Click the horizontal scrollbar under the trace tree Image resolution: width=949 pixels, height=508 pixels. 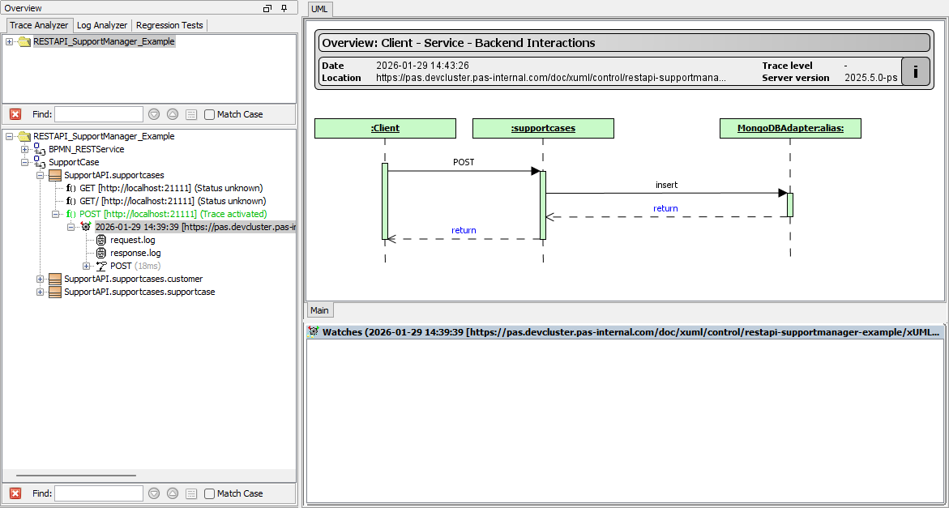(76, 476)
